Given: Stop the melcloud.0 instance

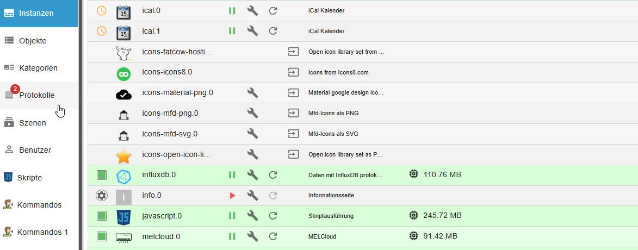Looking at the screenshot, I should coord(232,236).
